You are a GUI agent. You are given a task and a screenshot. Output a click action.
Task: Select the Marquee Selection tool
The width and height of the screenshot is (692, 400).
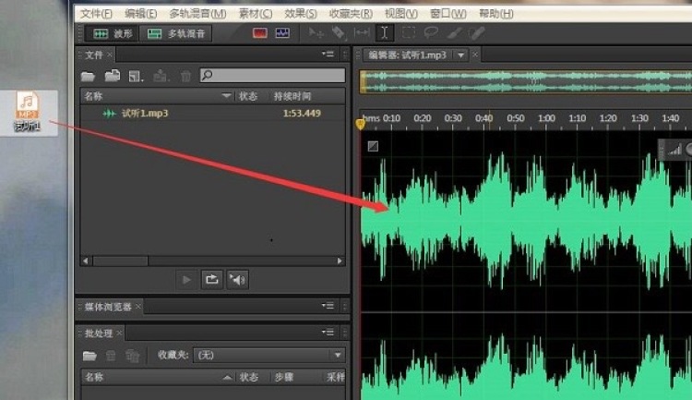click(408, 33)
